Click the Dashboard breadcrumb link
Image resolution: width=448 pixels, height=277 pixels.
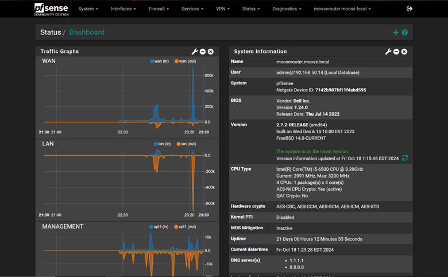click(x=87, y=32)
